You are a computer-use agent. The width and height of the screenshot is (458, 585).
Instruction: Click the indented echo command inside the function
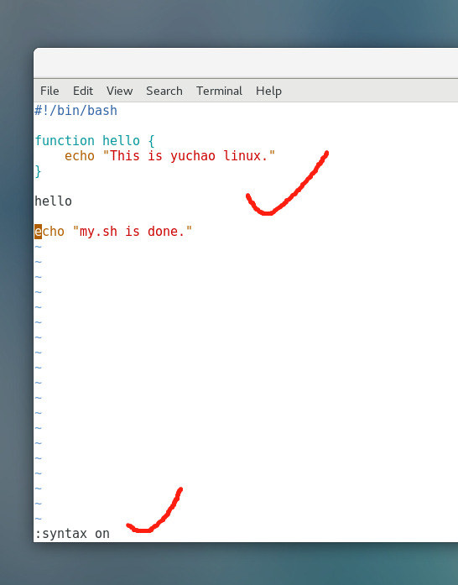click(80, 156)
